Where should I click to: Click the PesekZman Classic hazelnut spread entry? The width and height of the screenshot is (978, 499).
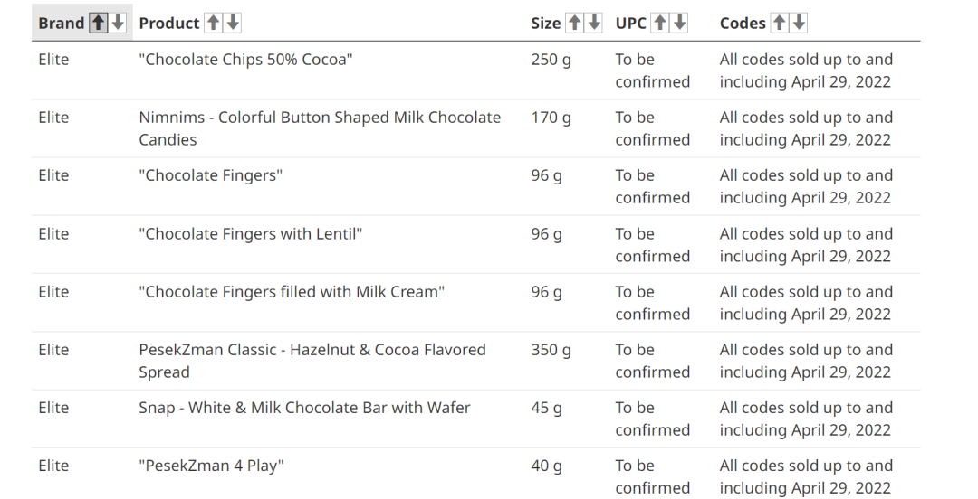(312, 361)
